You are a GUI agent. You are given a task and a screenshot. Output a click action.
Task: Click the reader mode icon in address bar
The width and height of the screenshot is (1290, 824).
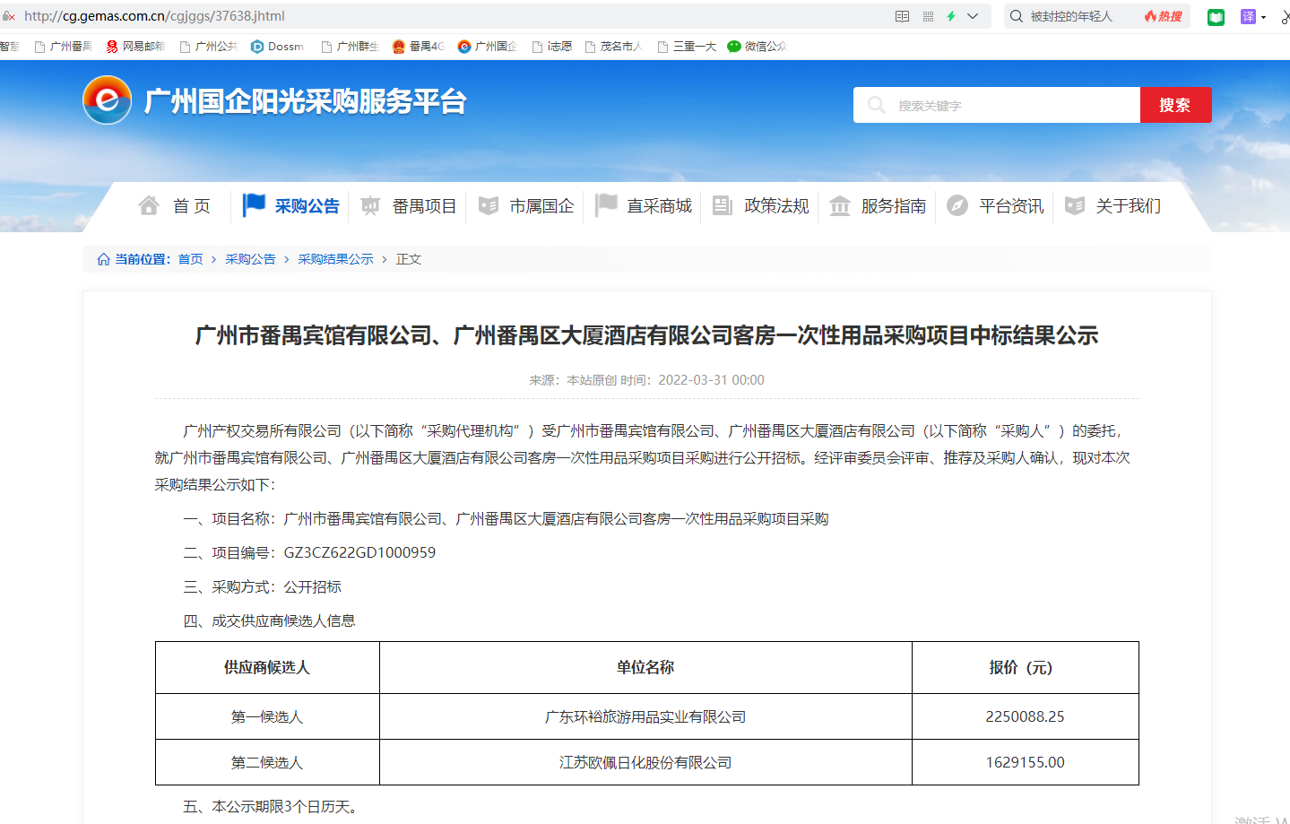(x=903, y=16)
